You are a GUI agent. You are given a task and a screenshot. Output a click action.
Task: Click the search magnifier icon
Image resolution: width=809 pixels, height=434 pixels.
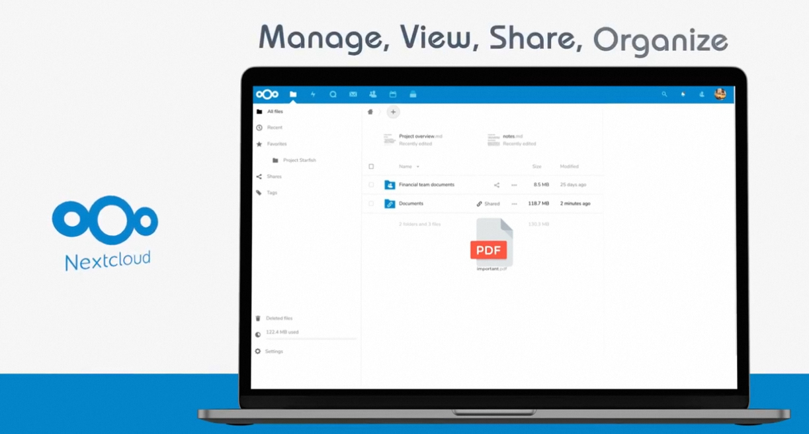[x=664, y=94]
